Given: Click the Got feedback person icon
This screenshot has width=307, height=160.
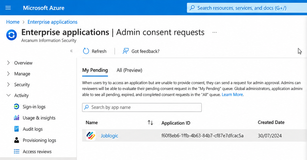Looking at the screenshot, I should pos(126,51).
